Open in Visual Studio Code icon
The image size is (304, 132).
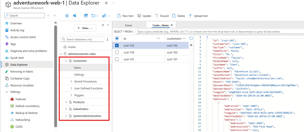(x=74, y=16)
